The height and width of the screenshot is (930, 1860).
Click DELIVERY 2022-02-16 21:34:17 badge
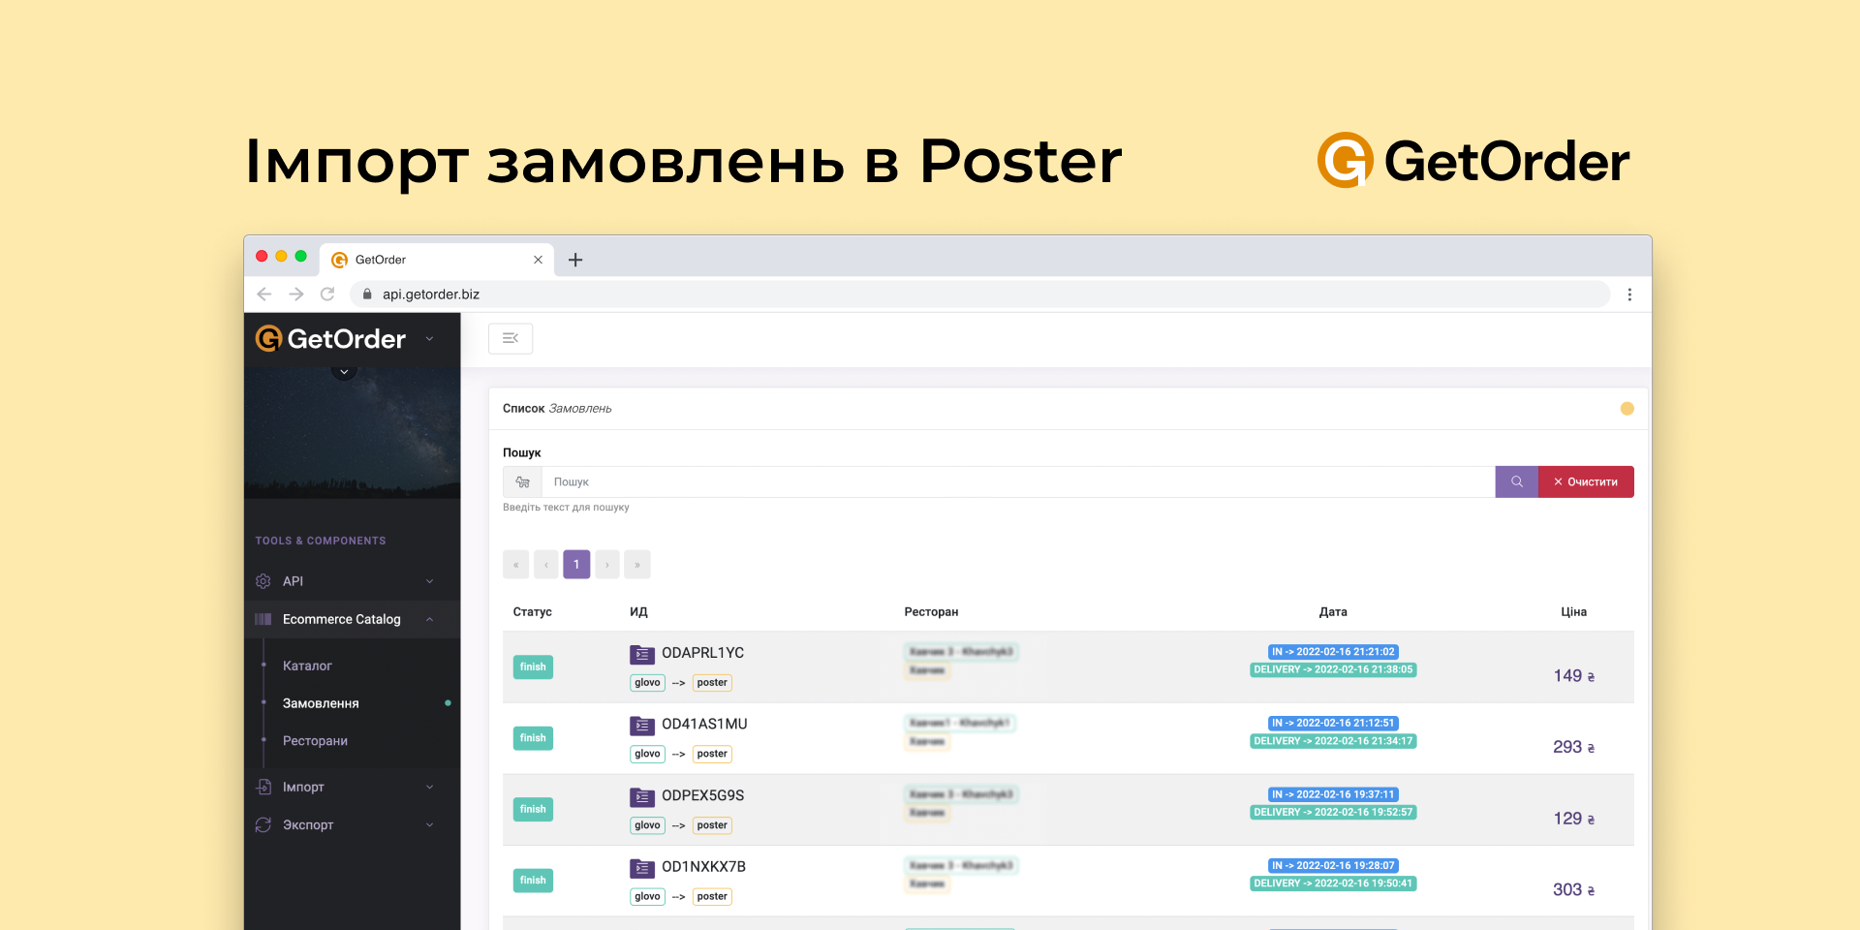tap(1333, 741)
